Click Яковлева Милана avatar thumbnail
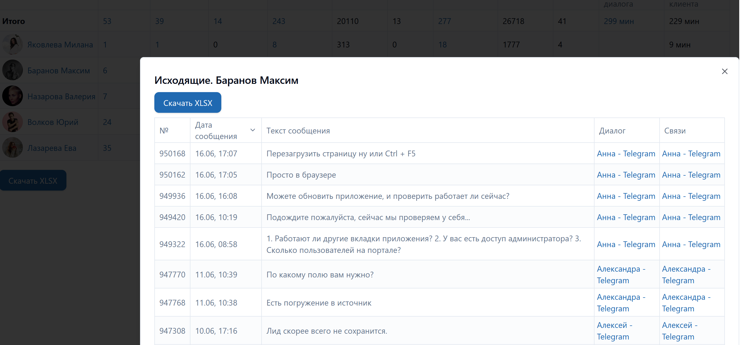This screenshot has height=345, width=745. 12,44
